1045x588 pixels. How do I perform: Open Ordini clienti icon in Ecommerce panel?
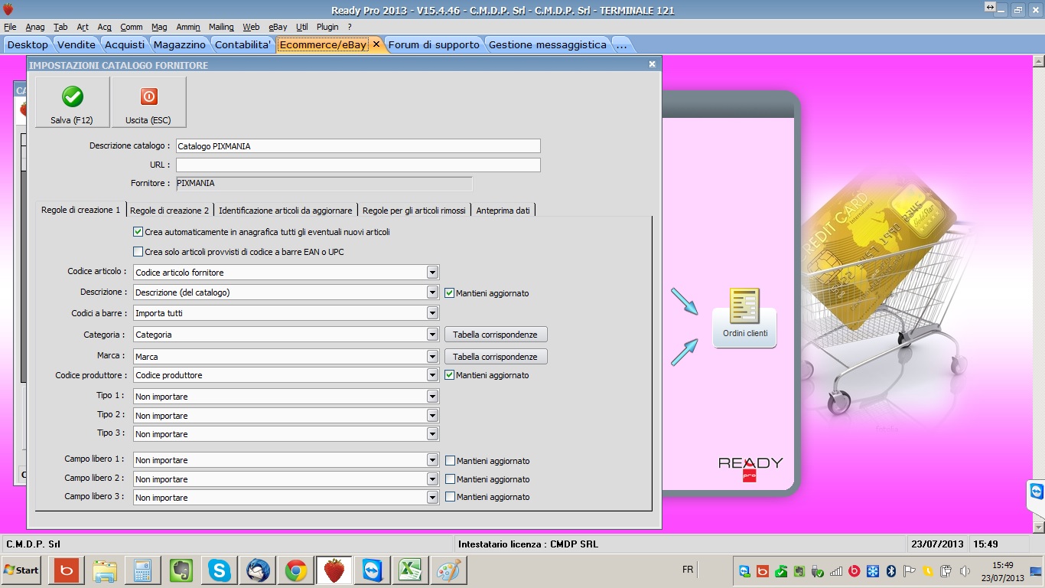pyautogui.click(x=745, y=317)
